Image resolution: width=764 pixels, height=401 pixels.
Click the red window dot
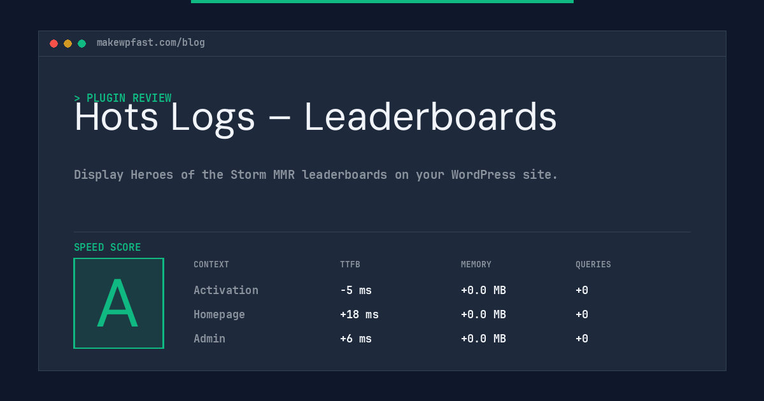click(53, 43)
